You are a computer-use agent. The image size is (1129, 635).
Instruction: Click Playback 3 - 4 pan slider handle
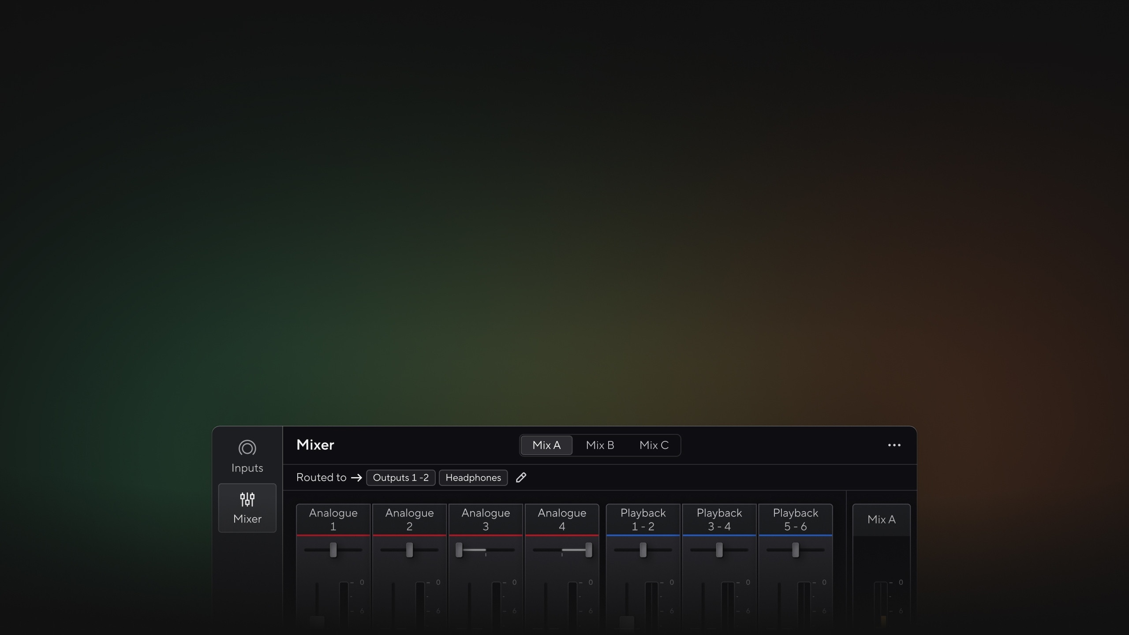719,550
